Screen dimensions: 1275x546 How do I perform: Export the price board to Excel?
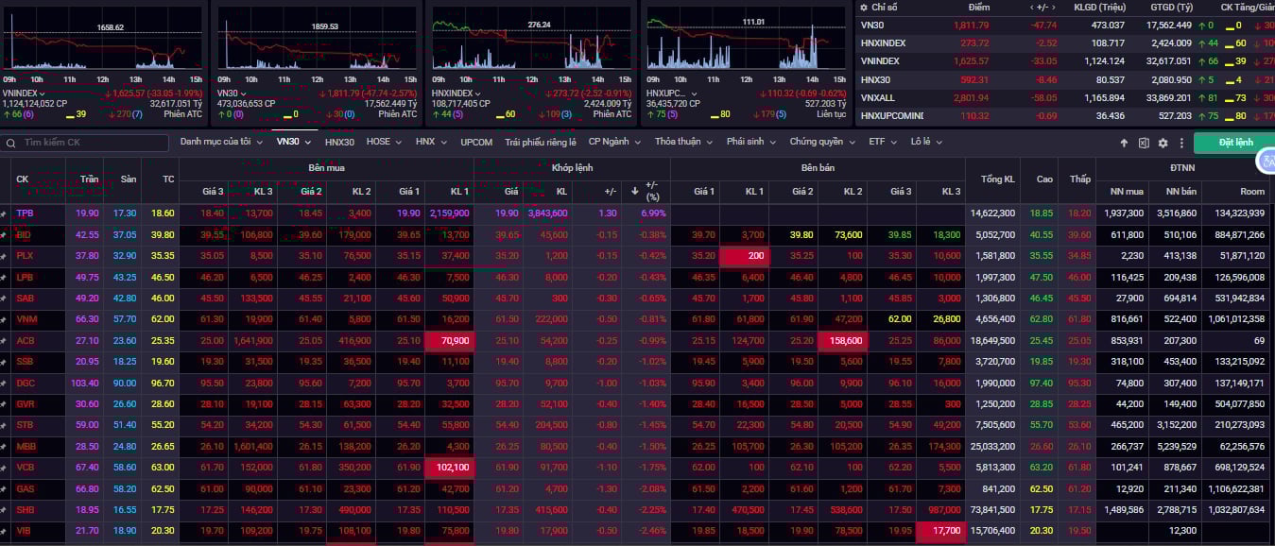click(x=1143, y=143)
